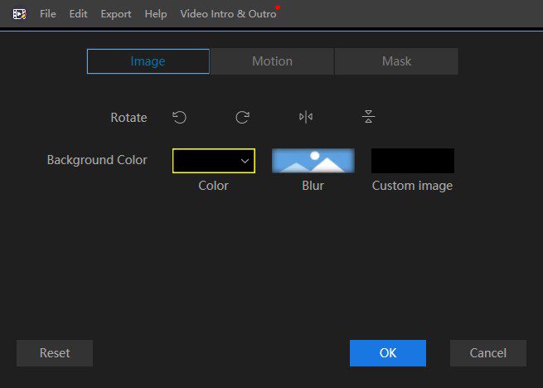Viewport: 543px width, 388px height.
Task: Flip image vertically
Action: click(x=369, y=118)
